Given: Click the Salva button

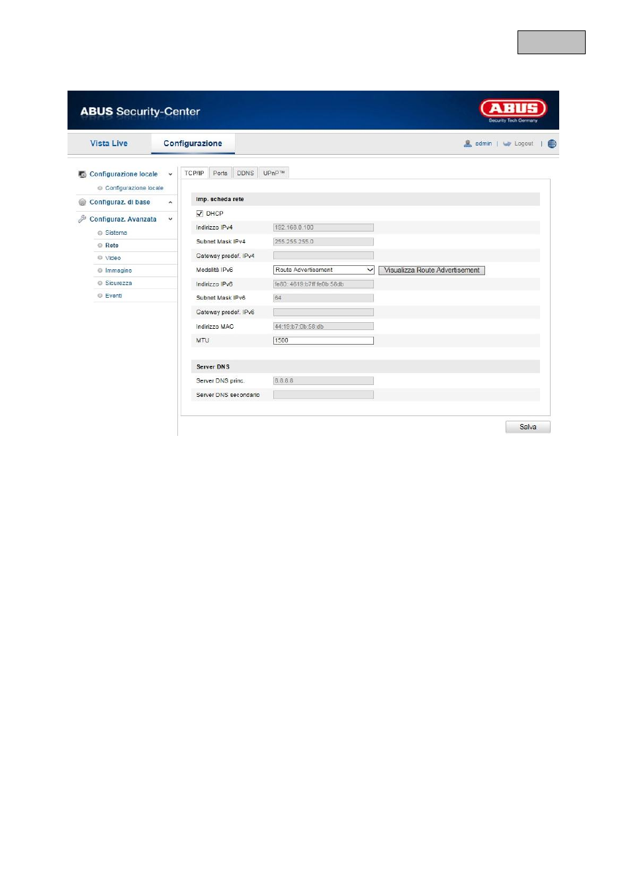Looking at the screenshot, I should [528, 427].
